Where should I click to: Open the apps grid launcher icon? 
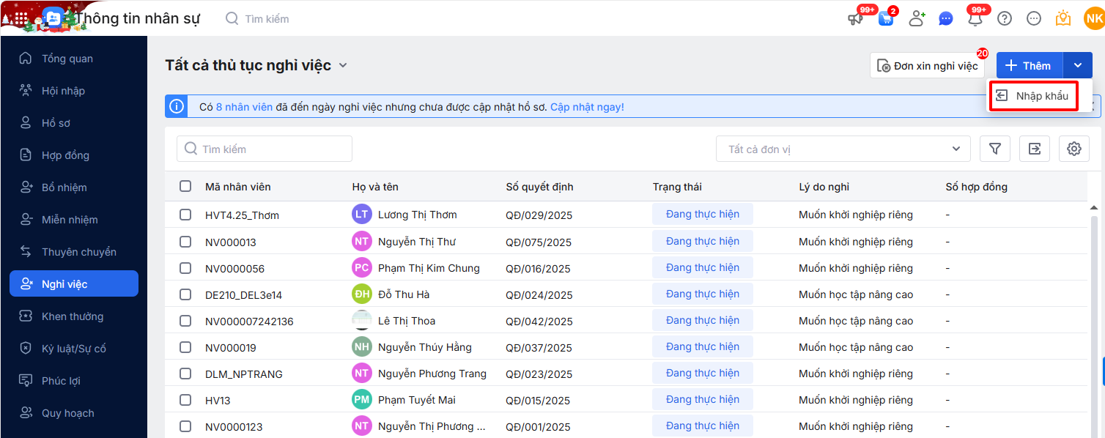[21, 18]
